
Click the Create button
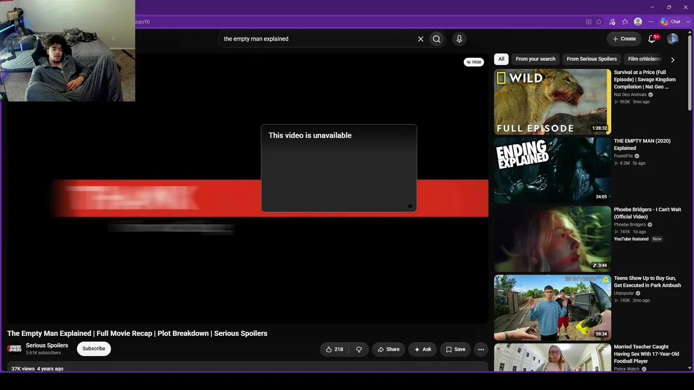click(x=624, y=39)
